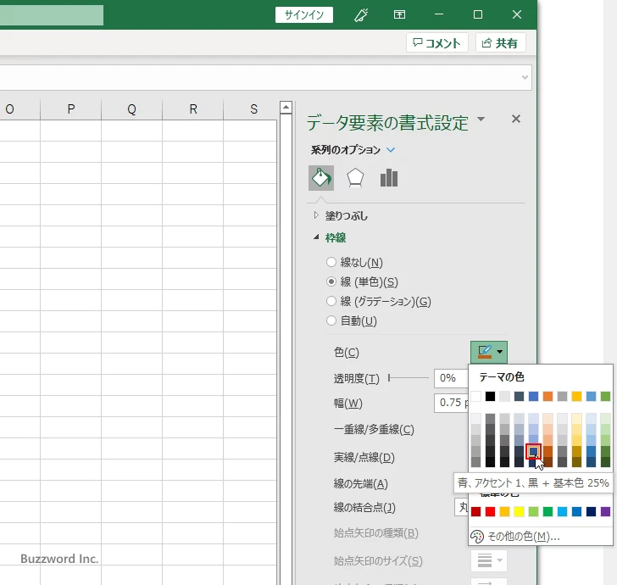Pick the black theme color swatch

tap(490, 396)
